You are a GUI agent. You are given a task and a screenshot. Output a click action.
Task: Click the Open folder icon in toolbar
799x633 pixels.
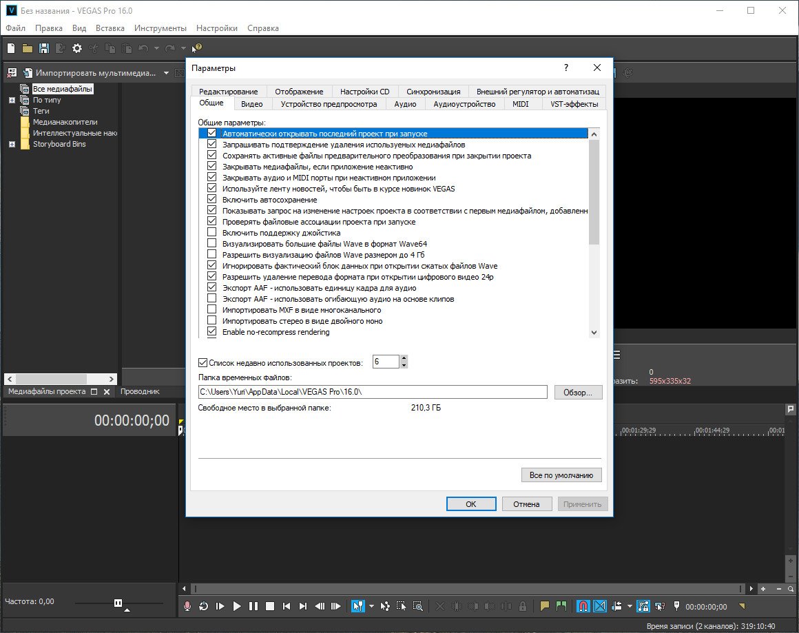pos(28,48)
